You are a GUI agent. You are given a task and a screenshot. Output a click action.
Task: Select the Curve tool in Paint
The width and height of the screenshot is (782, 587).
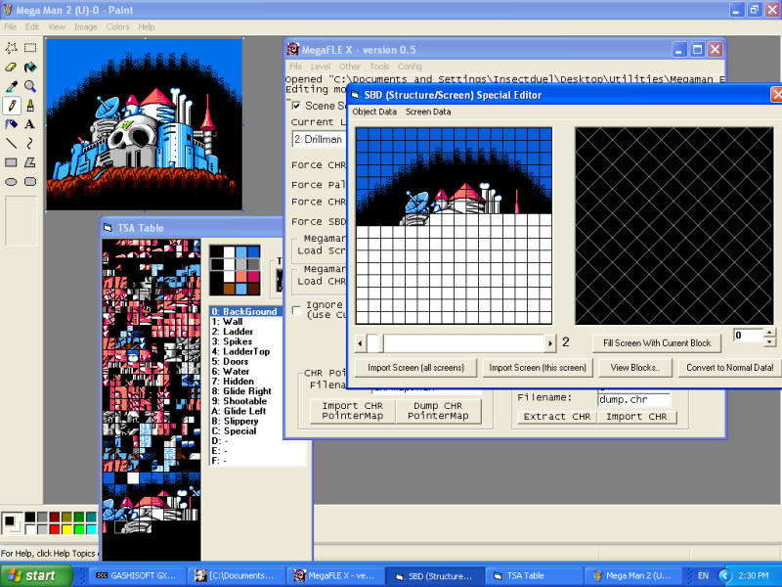[x=30, y=144]
